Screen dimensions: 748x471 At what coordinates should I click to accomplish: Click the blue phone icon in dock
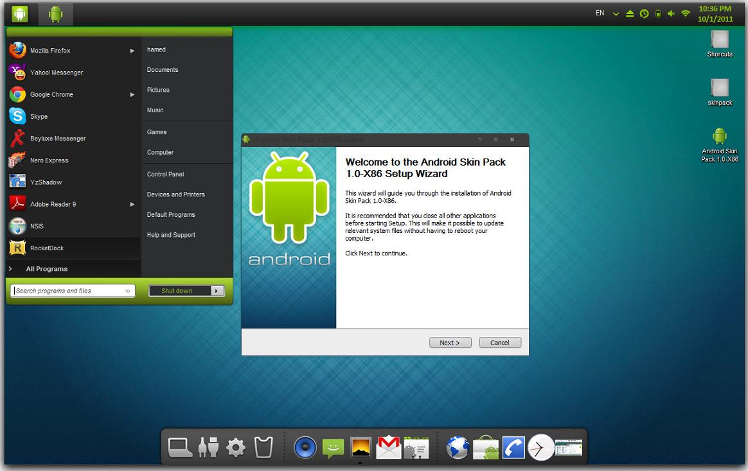[x=513, y=447]
